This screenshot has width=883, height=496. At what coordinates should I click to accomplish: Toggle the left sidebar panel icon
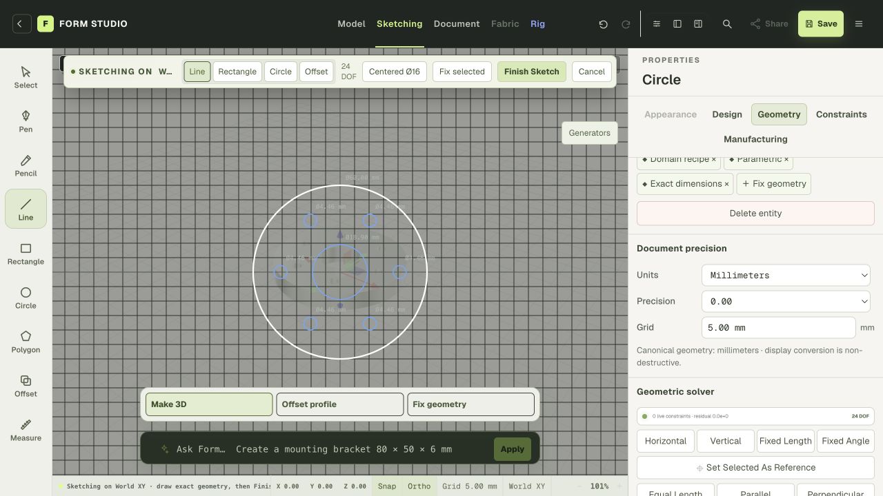[677, 24]
